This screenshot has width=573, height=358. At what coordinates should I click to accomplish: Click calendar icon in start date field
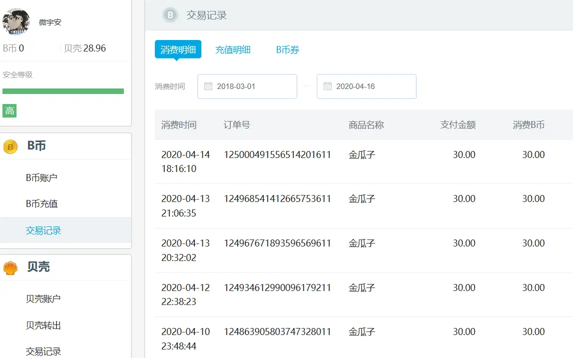pos(208,86)
